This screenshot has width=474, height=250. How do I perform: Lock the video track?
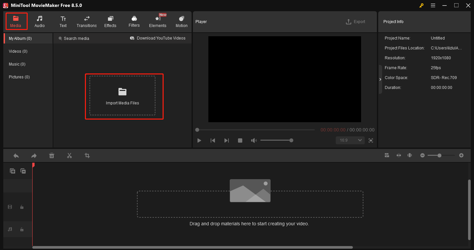[x=22, y=207]
